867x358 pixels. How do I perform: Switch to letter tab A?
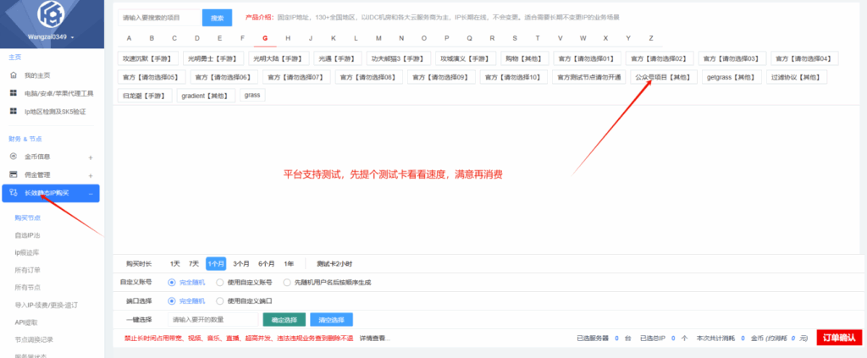tap(129, 38)
